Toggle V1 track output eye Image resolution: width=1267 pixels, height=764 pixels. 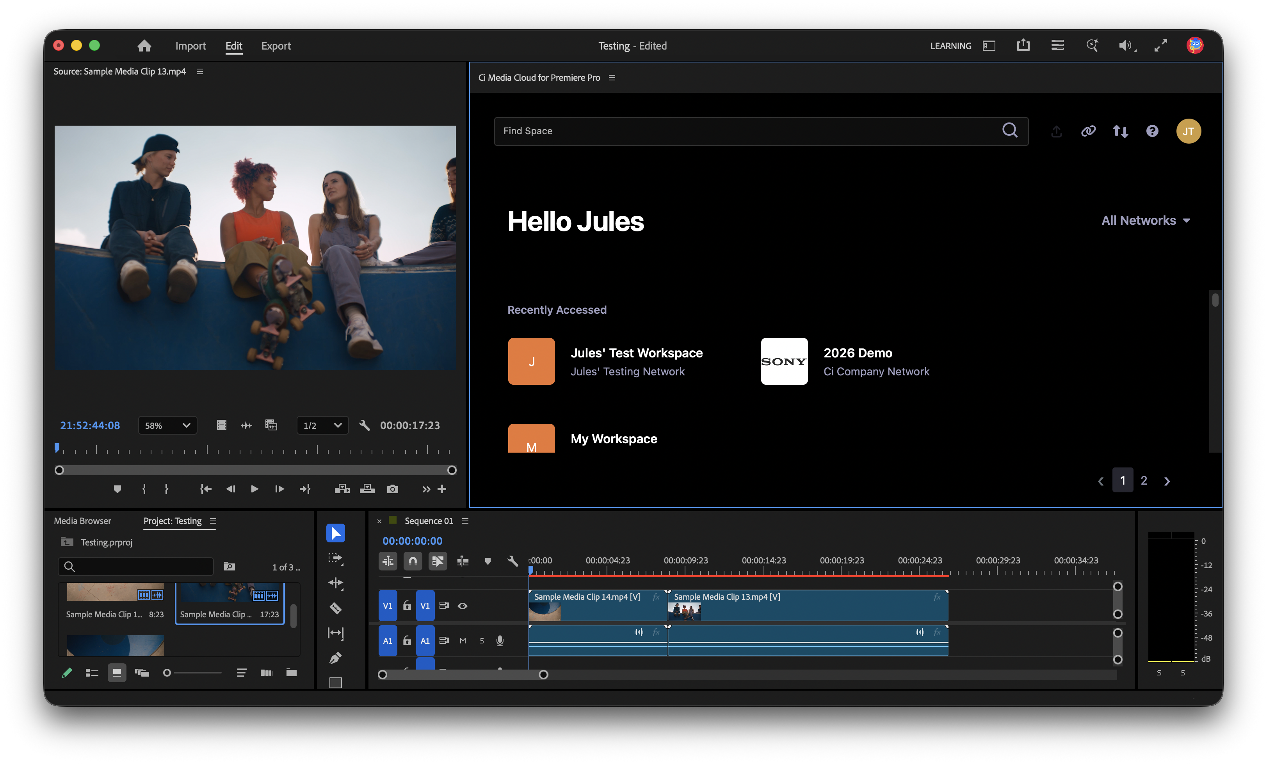tap(462, 606)
